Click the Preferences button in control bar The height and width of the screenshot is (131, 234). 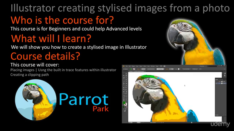point(195,69)
